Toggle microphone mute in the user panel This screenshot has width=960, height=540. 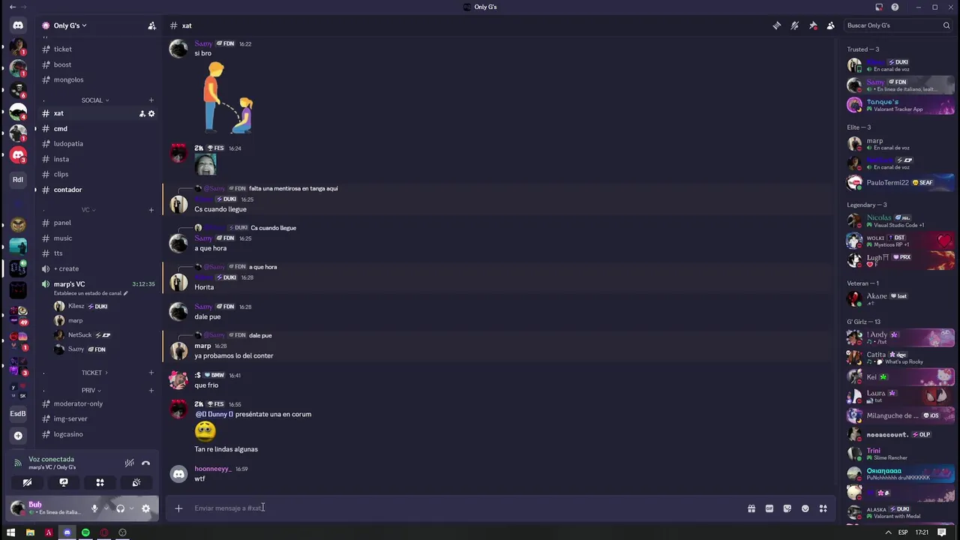tap(94, 508)
